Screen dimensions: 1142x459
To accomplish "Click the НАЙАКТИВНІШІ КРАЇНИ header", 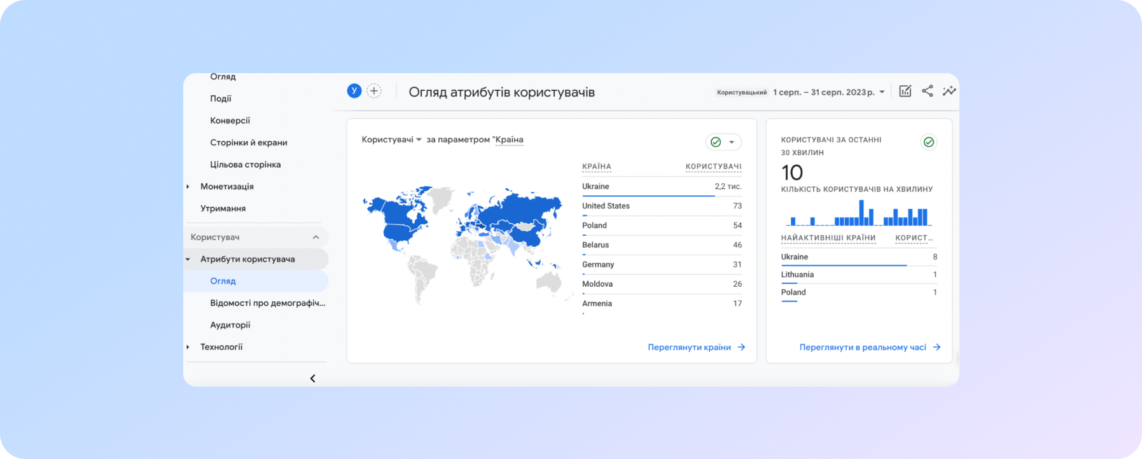I will 828,238.
